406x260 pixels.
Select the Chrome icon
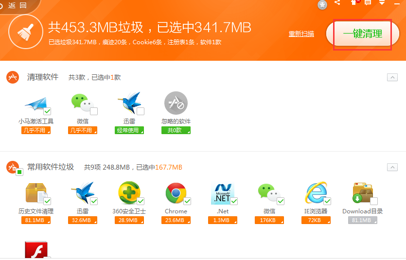(176, 193)
